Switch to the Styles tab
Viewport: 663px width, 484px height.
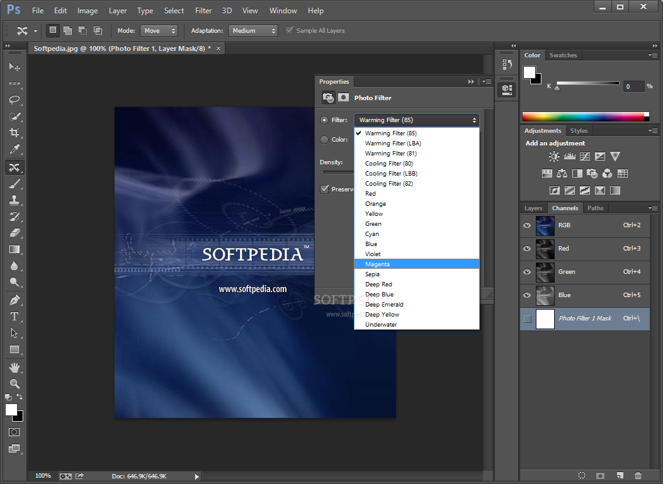[x=579, y=131]
